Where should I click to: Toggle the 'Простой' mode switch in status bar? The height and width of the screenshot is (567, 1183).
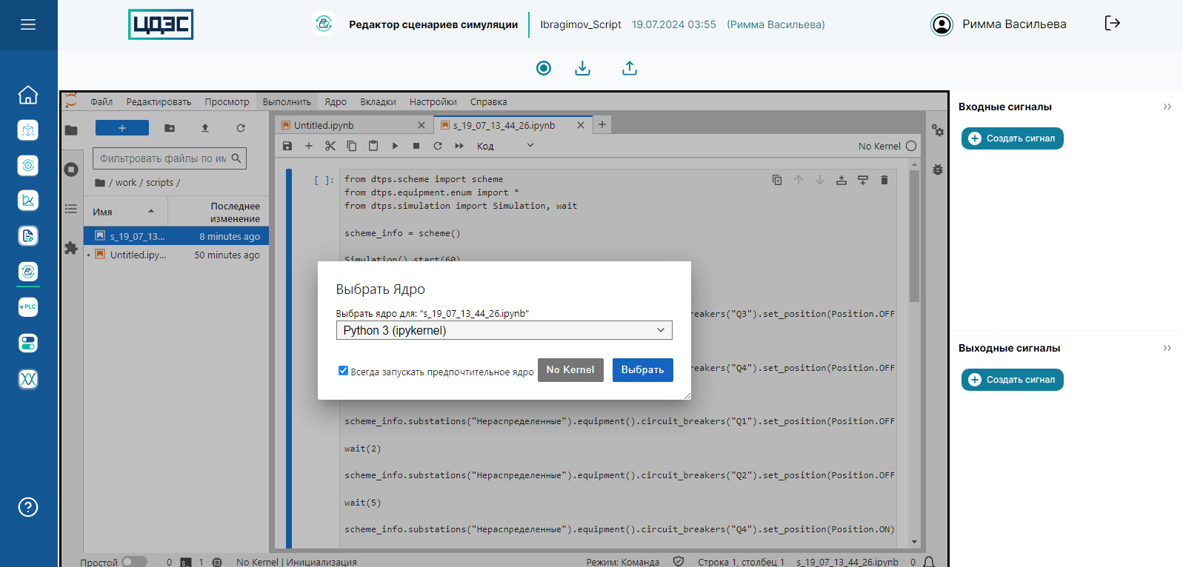134,562
